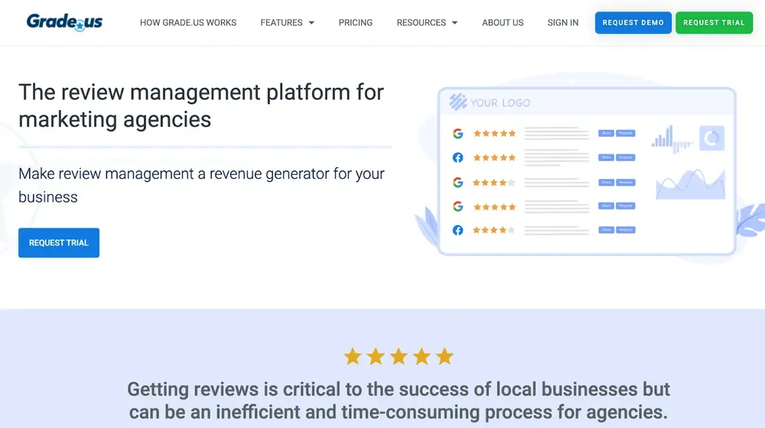Click the Grade.us logo
The image size is (765, 428).
point(64,21)
